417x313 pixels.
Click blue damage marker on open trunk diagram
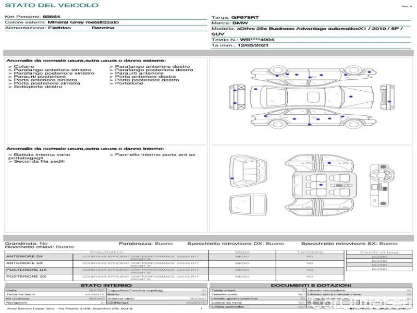[232, 179]
